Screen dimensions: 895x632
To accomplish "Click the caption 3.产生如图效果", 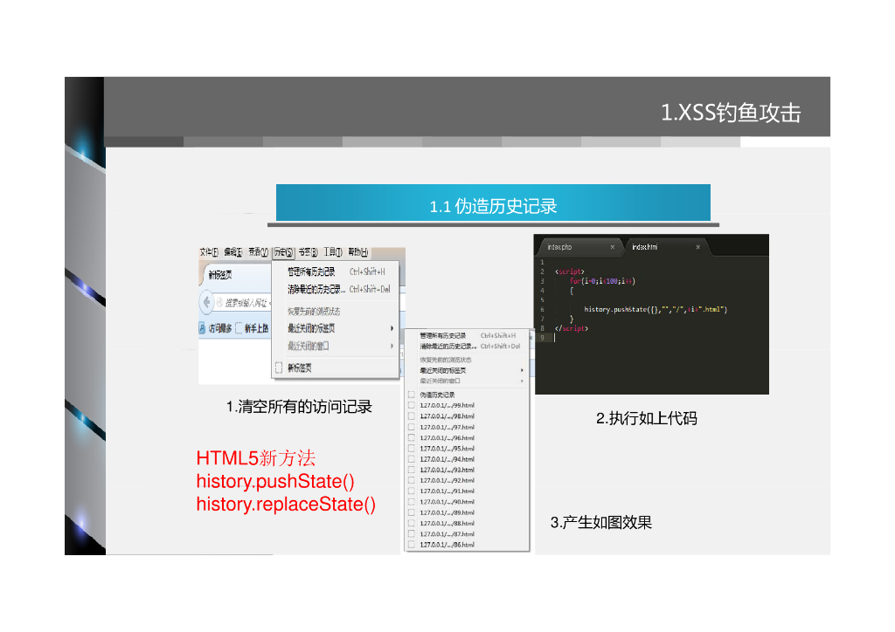I will (x=601, y=523).
